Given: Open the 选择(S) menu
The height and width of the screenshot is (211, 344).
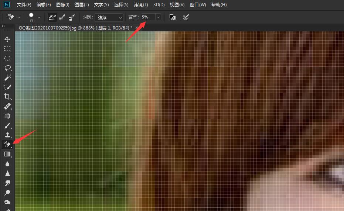Looking at the screenshot, I should pos(121,4).
